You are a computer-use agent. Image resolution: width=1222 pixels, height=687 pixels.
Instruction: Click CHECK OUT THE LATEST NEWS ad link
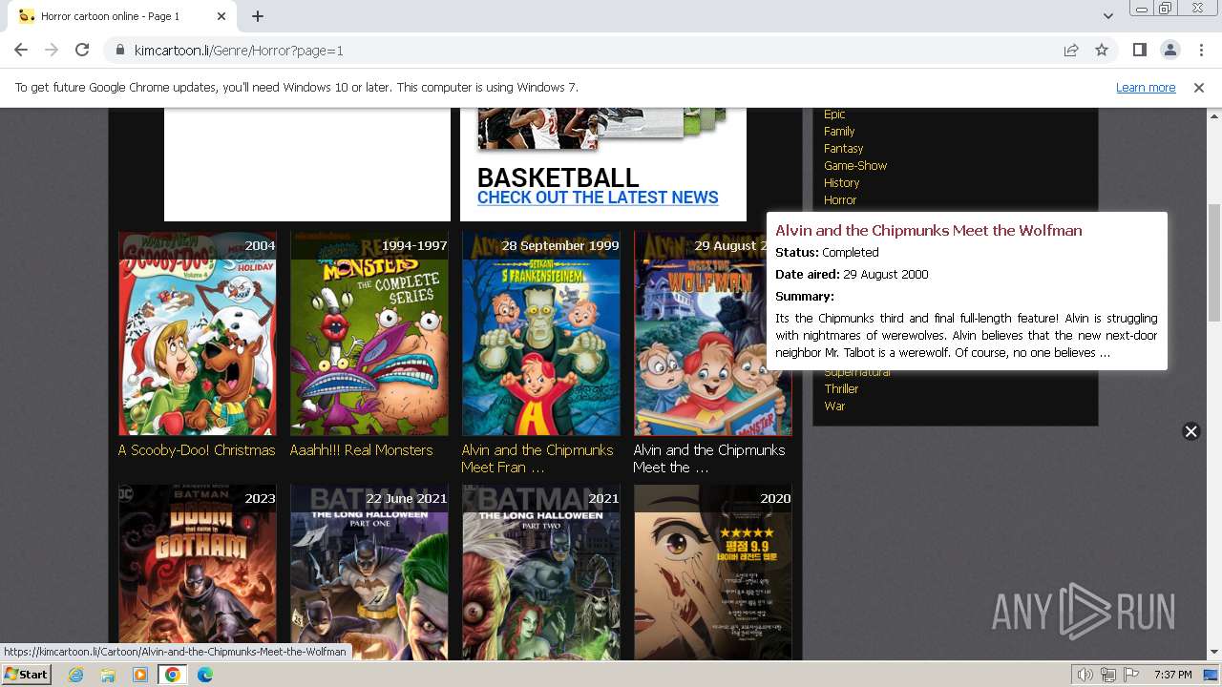pos(598,198)
